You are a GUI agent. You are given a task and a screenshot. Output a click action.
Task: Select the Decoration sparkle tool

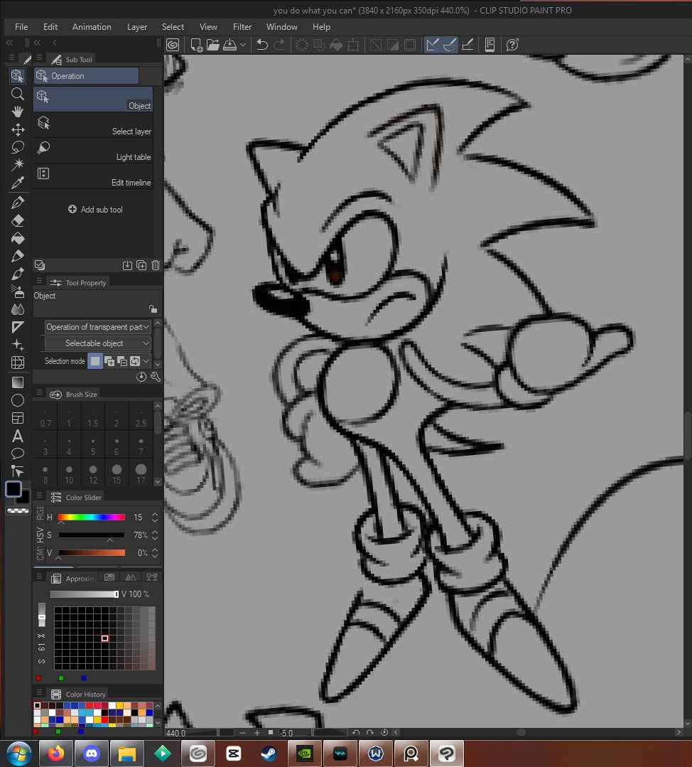coord(18,345)
